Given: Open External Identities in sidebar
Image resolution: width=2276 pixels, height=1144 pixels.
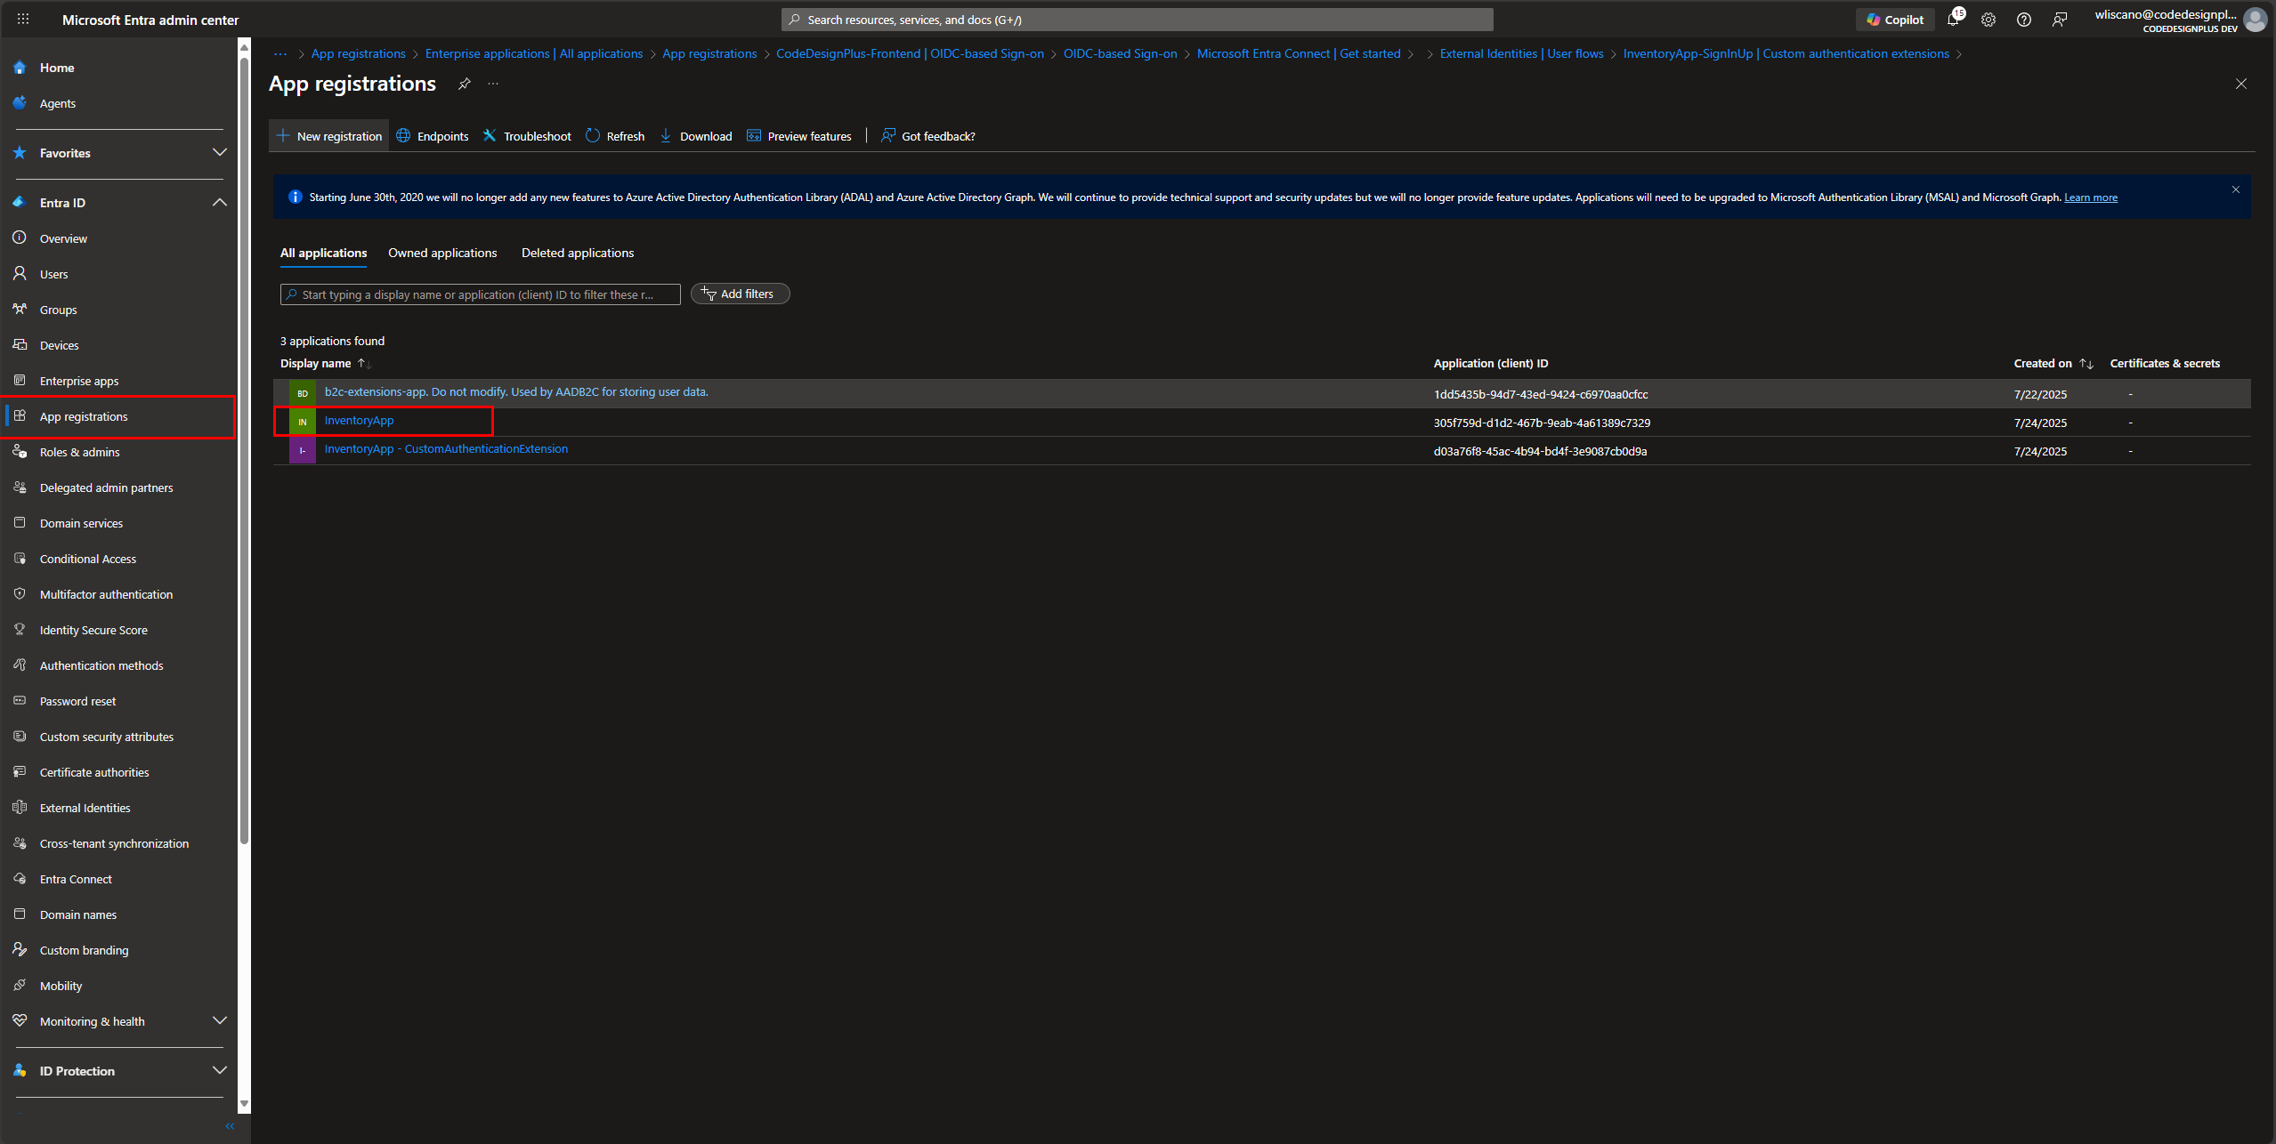Looking at the screenshot, I should coord(85,808).
